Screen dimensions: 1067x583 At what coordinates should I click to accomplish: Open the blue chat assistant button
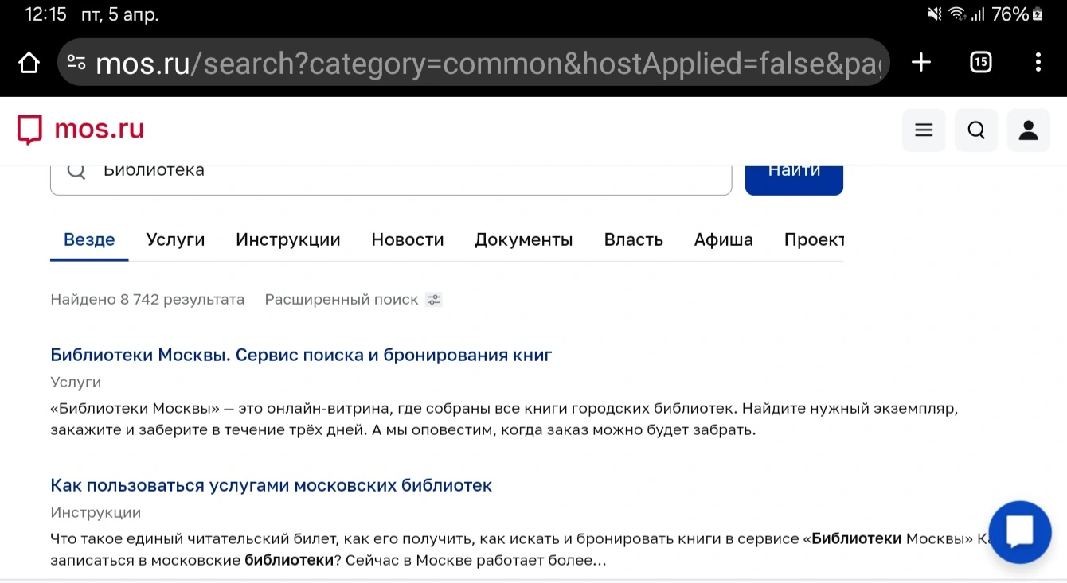1020,532
